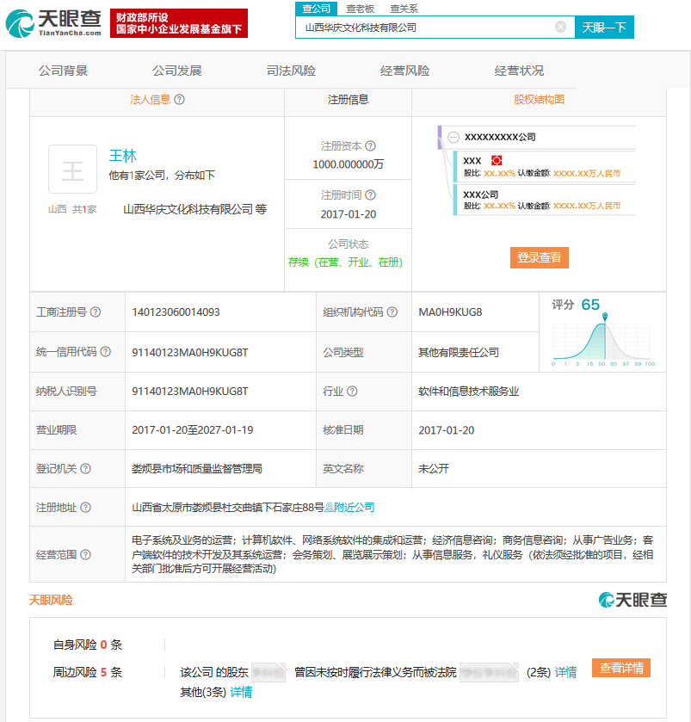This screenshot has height=722, width=691.
Task: Open help icon next to 注册时间
Action: point(370,195)
